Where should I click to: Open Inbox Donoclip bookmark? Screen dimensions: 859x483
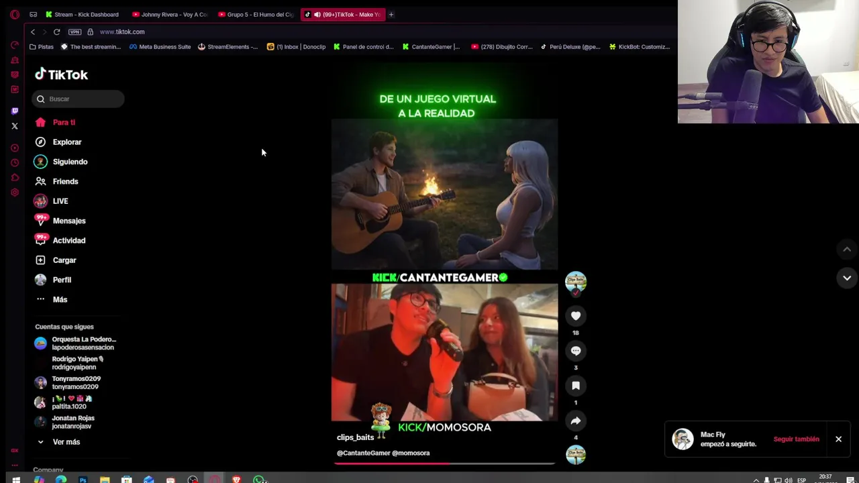click(296, 47)
